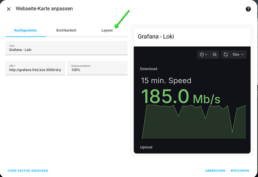258x177 pixels.
Task: Click the Seitenverhältnis input field
Action: (98, 68)
